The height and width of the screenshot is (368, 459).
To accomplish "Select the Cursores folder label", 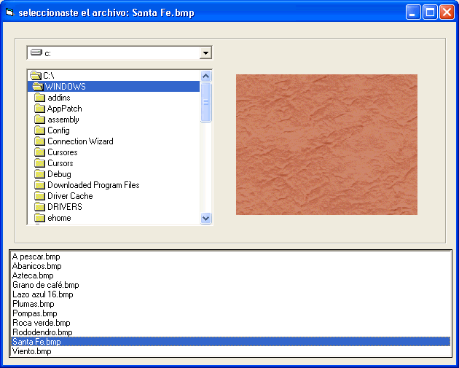I will click(63, 152).
